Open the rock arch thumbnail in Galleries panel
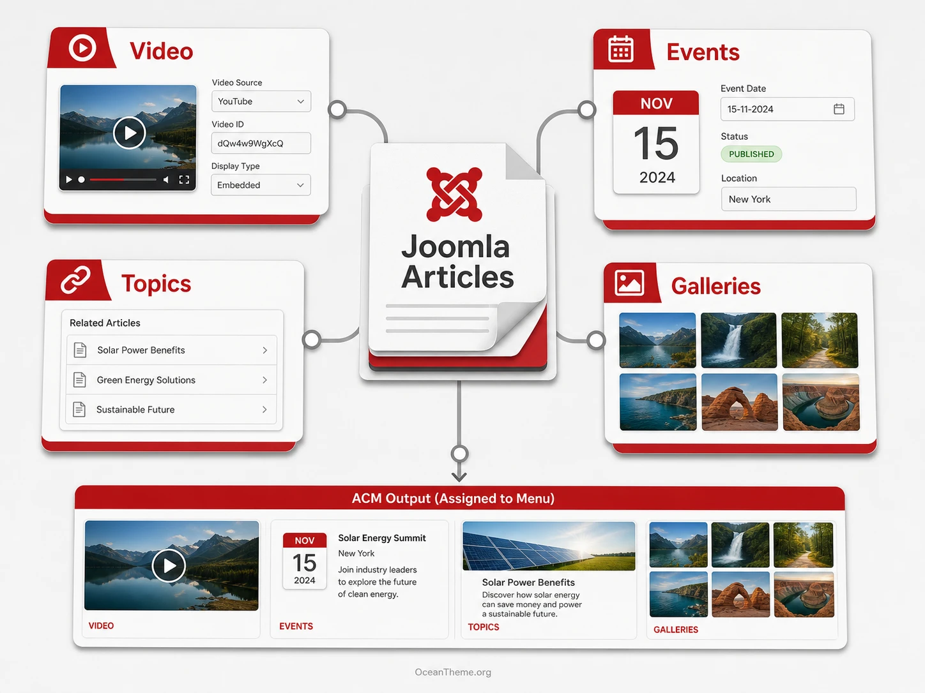Image resolution: width=925 pixels, height=693 pixels. (x=740, y=402)
